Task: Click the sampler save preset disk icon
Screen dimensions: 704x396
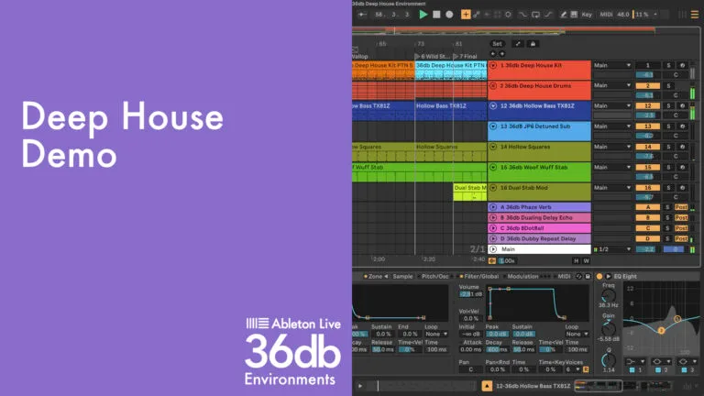Action: point(588,277)
